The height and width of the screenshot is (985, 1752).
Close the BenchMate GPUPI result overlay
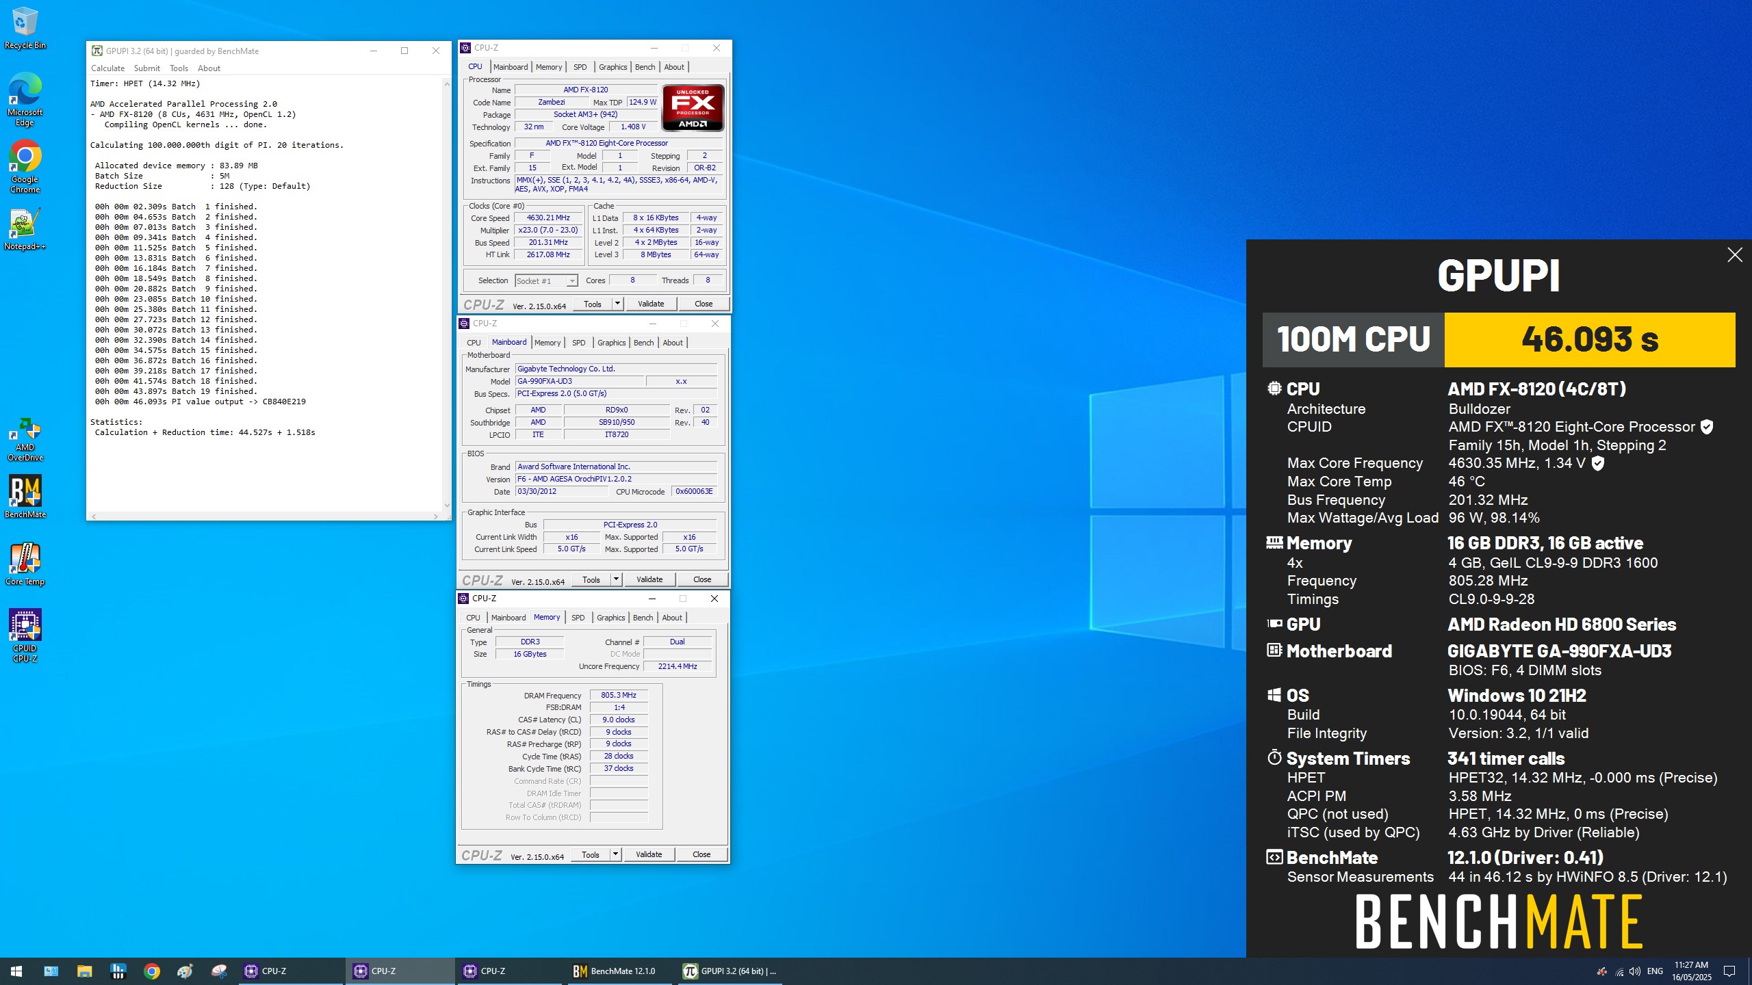[1735, 255]
